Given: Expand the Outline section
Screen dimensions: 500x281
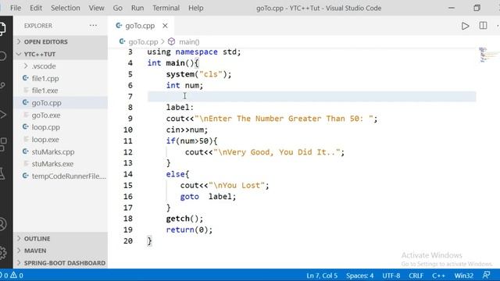Looking at the screenshot, I should pyautogui.click(x=61, y=239).
